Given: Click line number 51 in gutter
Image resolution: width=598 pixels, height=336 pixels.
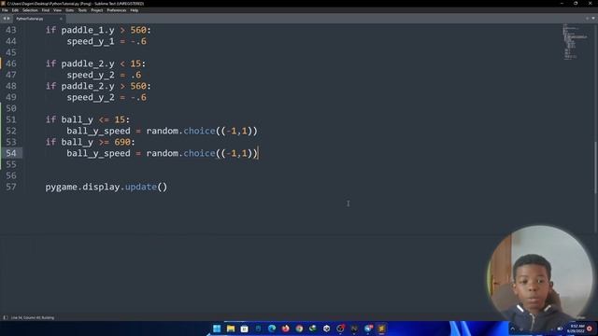Looking at the screenshot, I should click(x=11, y=119).
